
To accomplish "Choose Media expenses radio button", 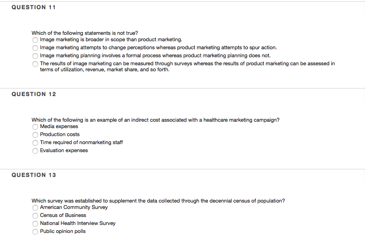I will [35, 127].
